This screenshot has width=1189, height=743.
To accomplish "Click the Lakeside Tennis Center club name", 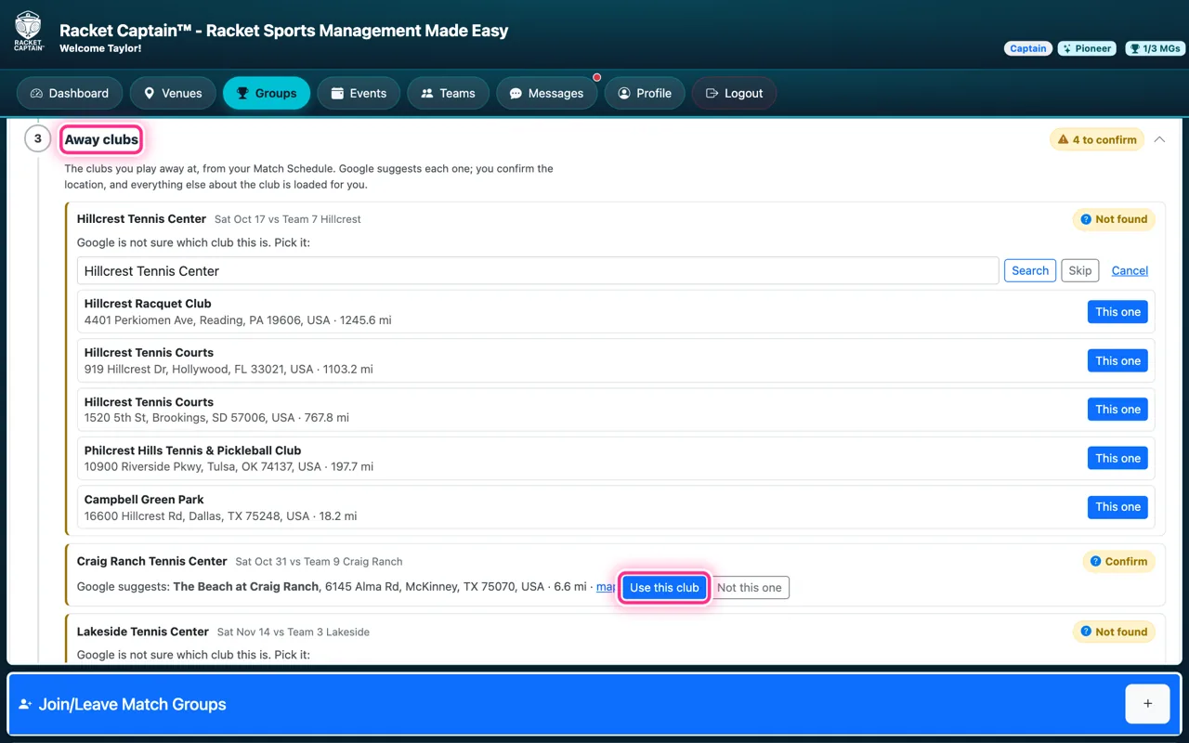I will click(142, 632).
